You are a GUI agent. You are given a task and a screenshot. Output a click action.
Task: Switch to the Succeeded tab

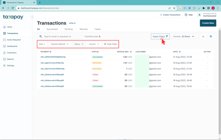[52, 29]
